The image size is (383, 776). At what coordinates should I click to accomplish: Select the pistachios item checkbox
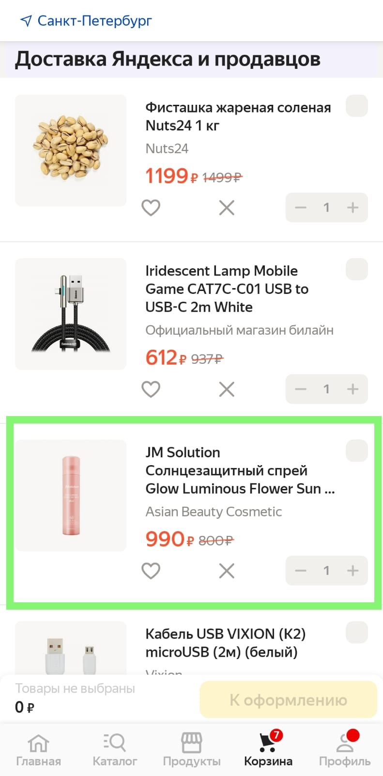click(x=357, y=106)
